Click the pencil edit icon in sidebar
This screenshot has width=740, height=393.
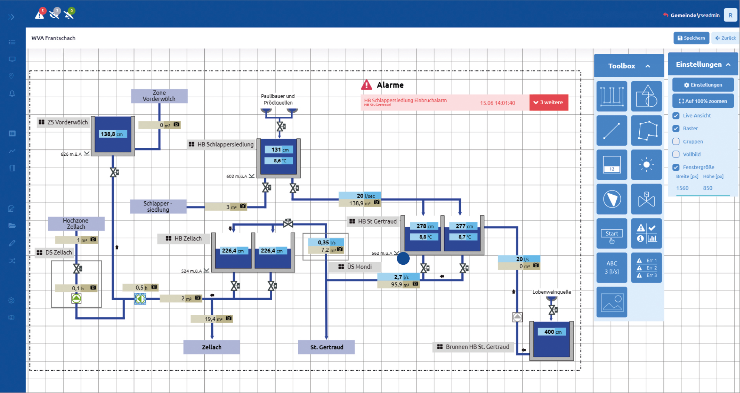(12, 243)
